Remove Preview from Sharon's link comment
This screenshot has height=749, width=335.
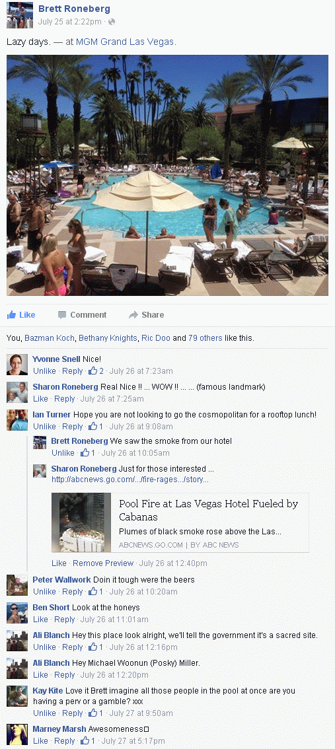click(x=103, y=563)
